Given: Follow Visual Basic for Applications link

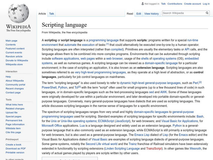Looking at the screenshot, I should pyautogui.click(x=179, y=121).
